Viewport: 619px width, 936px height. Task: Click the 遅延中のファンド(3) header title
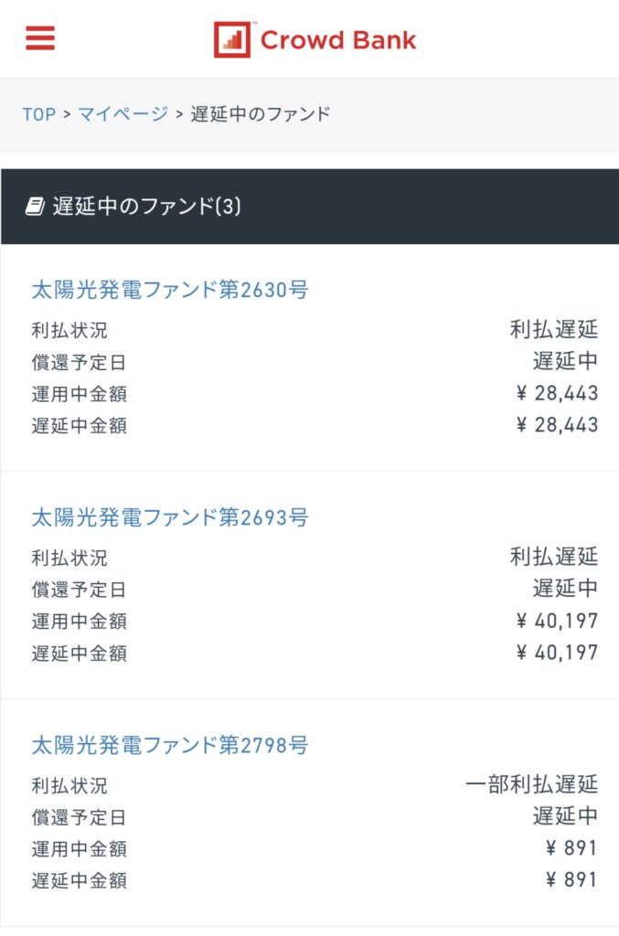pos(146,207)
